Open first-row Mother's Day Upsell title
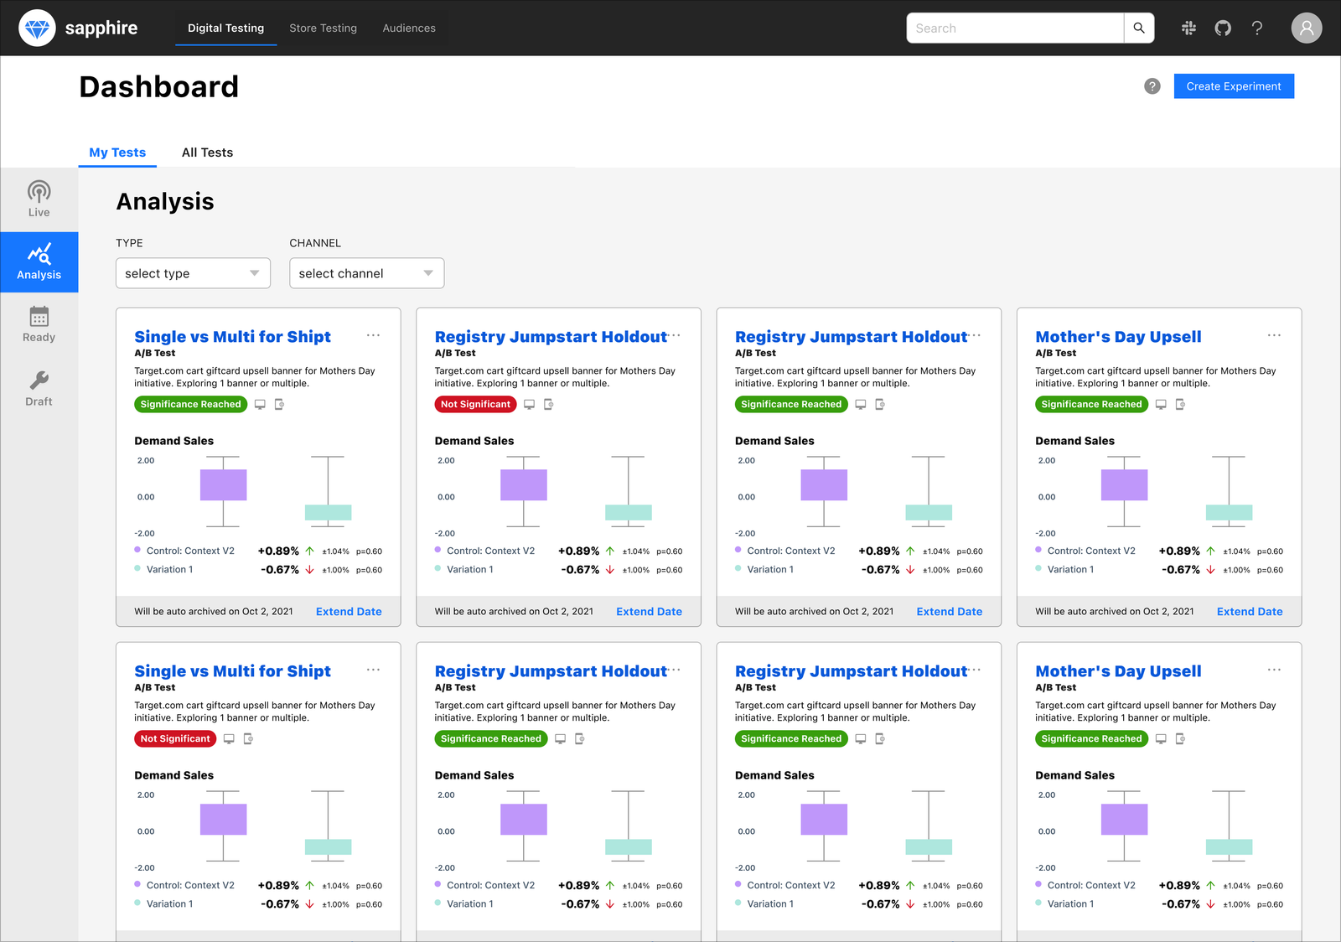 click(x=1118, y=337)
